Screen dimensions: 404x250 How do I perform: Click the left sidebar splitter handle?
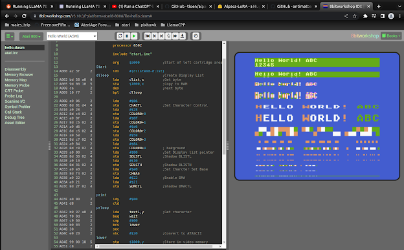[49, 145]
